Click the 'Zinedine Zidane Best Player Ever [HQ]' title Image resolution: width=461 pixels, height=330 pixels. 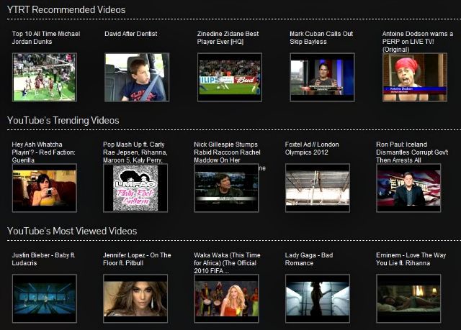tap(228, 37)
